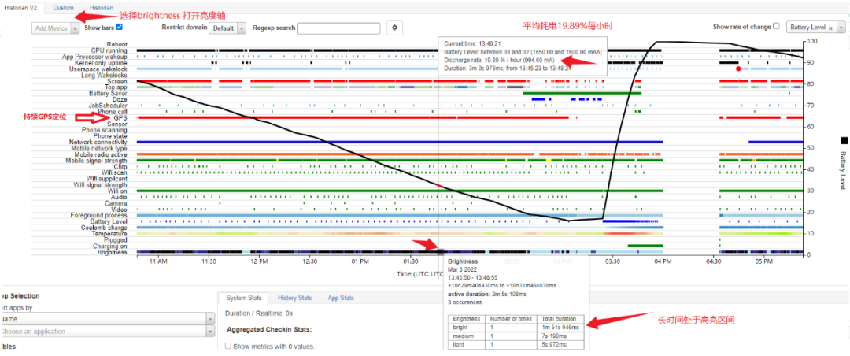Select the Charging on row label
The height and width of the screenshot is (356, 850).
110,247
